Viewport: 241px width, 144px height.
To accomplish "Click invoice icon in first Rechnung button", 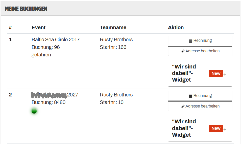I will [190, 41].
